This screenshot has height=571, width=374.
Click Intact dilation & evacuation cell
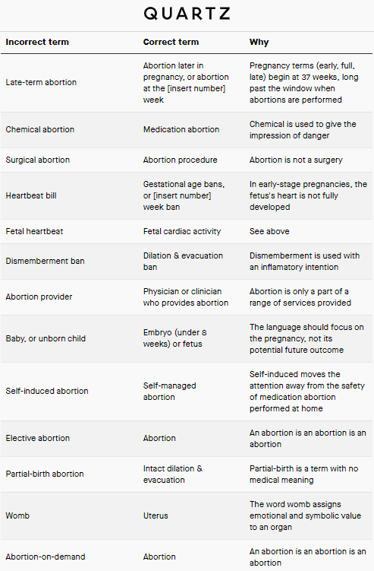pyautogui.click(x=173, y=474)
